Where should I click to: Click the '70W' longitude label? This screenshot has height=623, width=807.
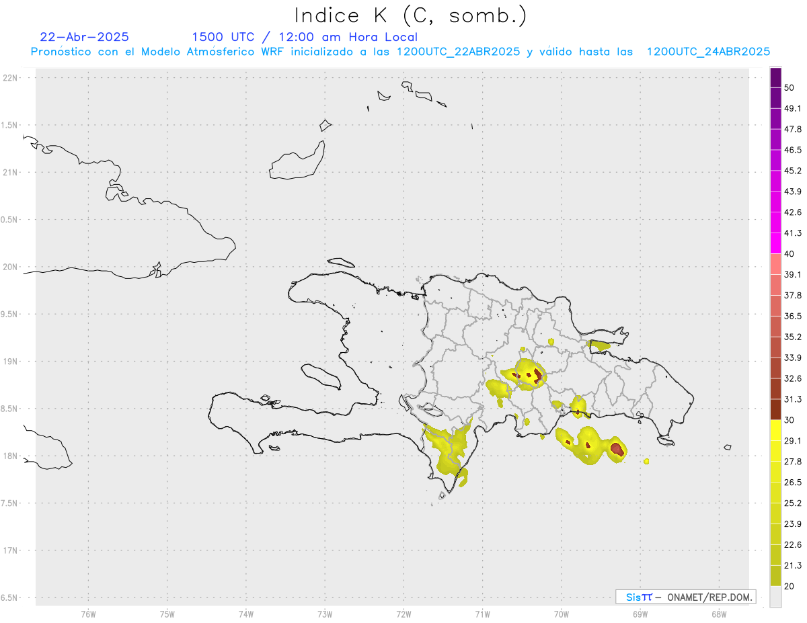[562, 614]
